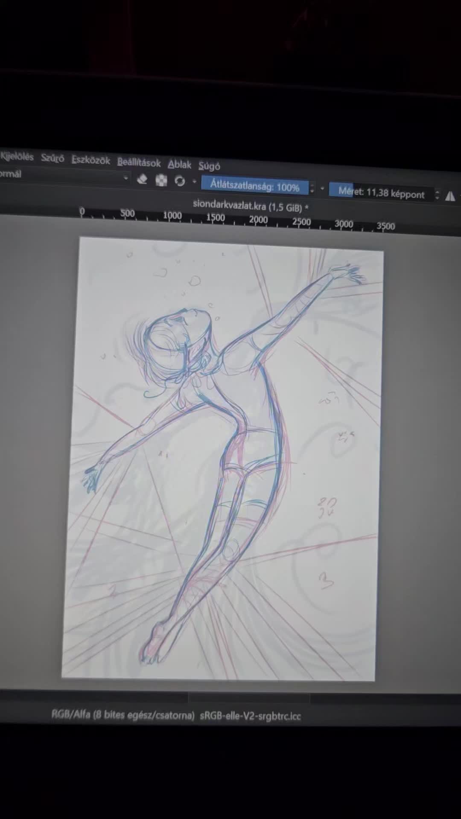461x819 pixels.
Task: Open the Ablak menu
Action: 179,164
